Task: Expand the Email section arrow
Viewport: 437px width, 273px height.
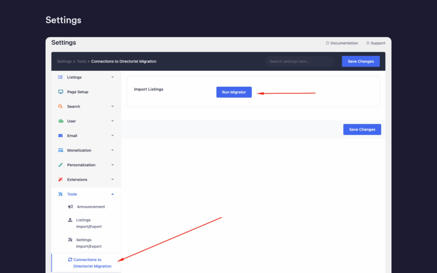Action: pyautogui.click(x=113, y=136)
